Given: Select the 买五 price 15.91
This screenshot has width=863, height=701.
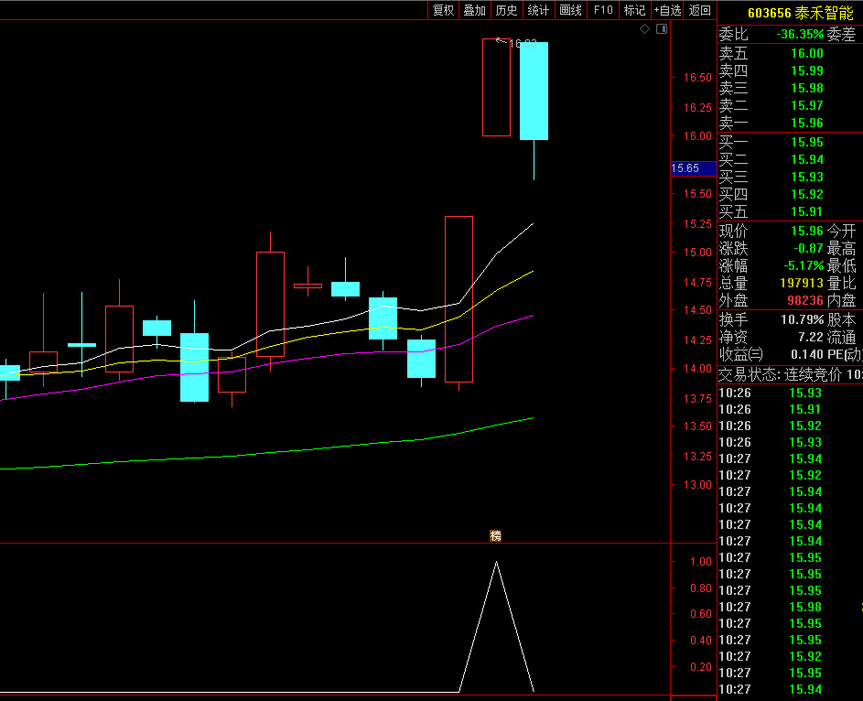Looking at the screenshot, I should click(x=807, y=211).
